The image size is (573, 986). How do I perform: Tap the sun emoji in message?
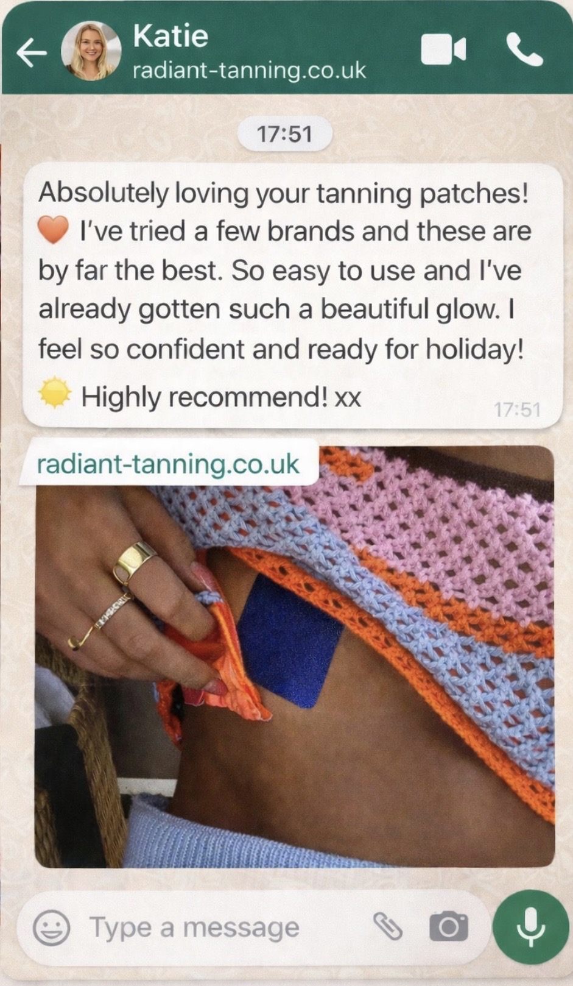(x=55, y=394)
